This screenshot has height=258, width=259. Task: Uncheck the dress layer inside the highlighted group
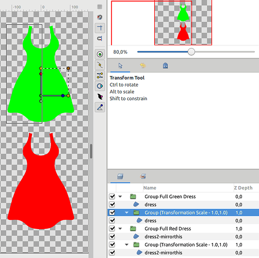point(112,220)
